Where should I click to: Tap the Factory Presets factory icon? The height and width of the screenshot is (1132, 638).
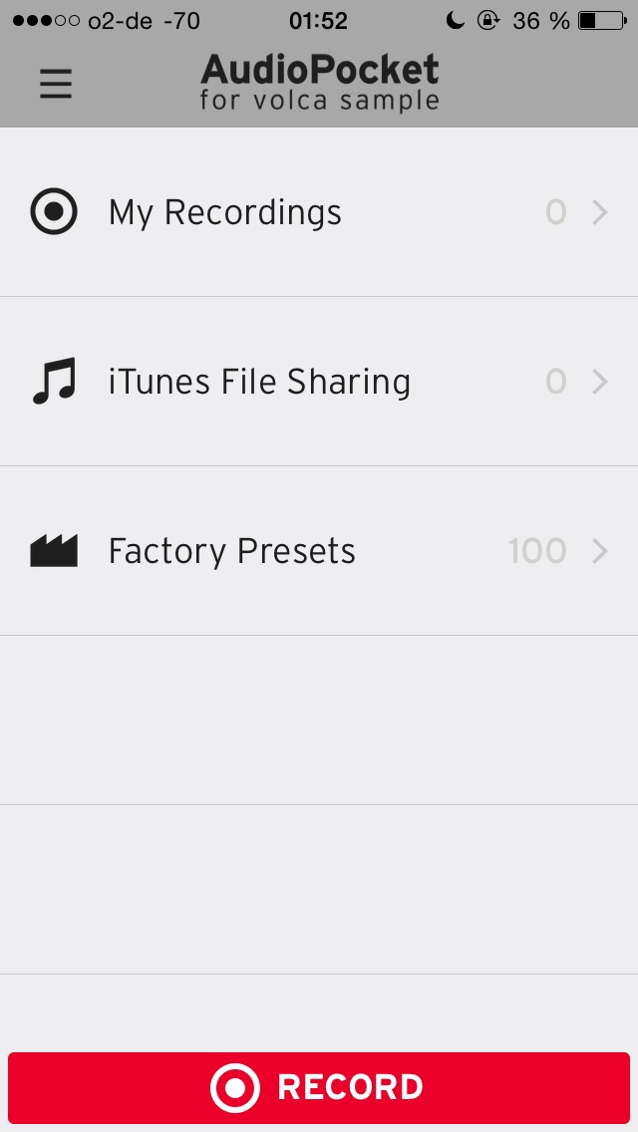[54, 551]
